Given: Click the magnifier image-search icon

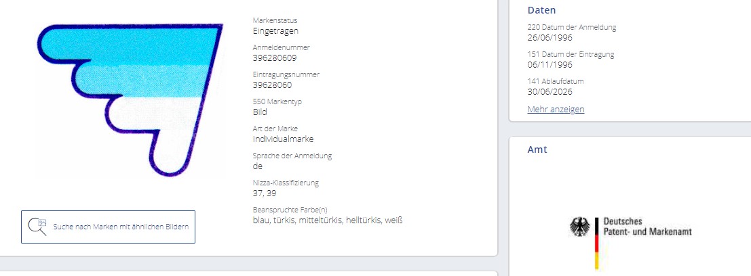Looking at the screenshot, I should [40, 227].
